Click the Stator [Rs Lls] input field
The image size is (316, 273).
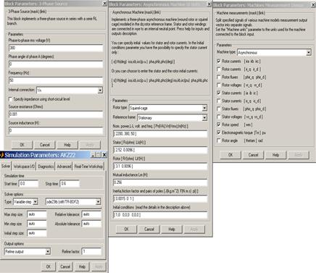[160, 150]
